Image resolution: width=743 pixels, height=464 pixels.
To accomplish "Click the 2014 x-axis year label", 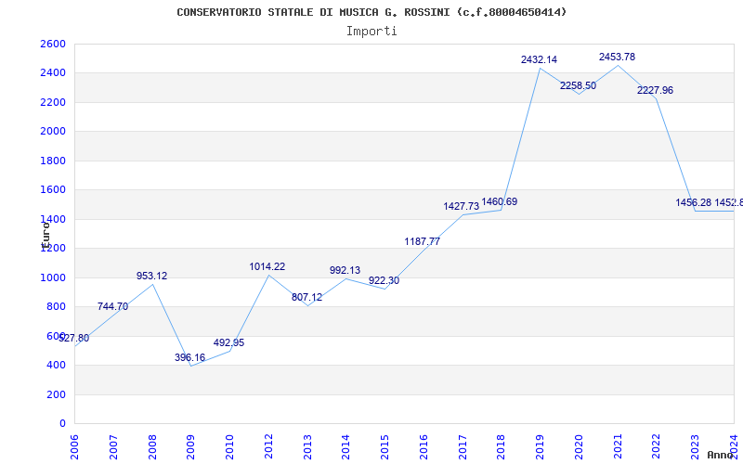I will pos(345,446).
